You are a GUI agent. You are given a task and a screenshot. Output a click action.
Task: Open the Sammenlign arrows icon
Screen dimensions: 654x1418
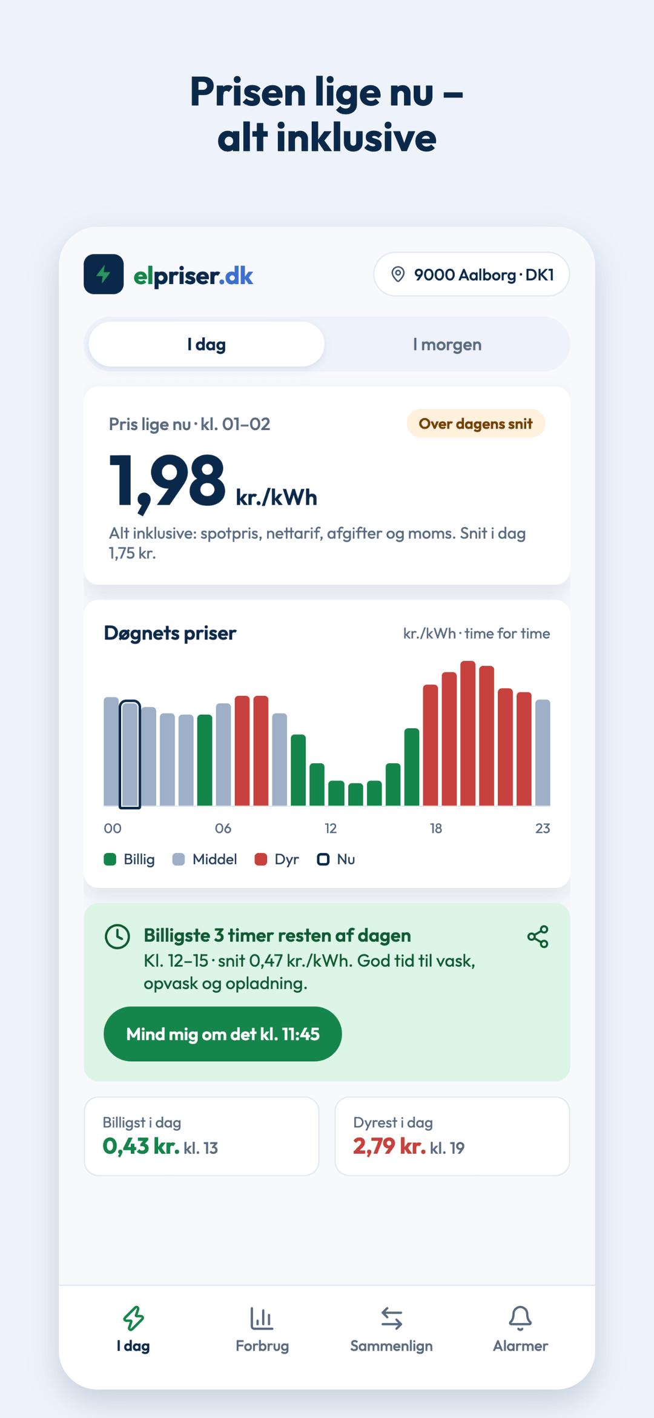(x=392, y=1318)
